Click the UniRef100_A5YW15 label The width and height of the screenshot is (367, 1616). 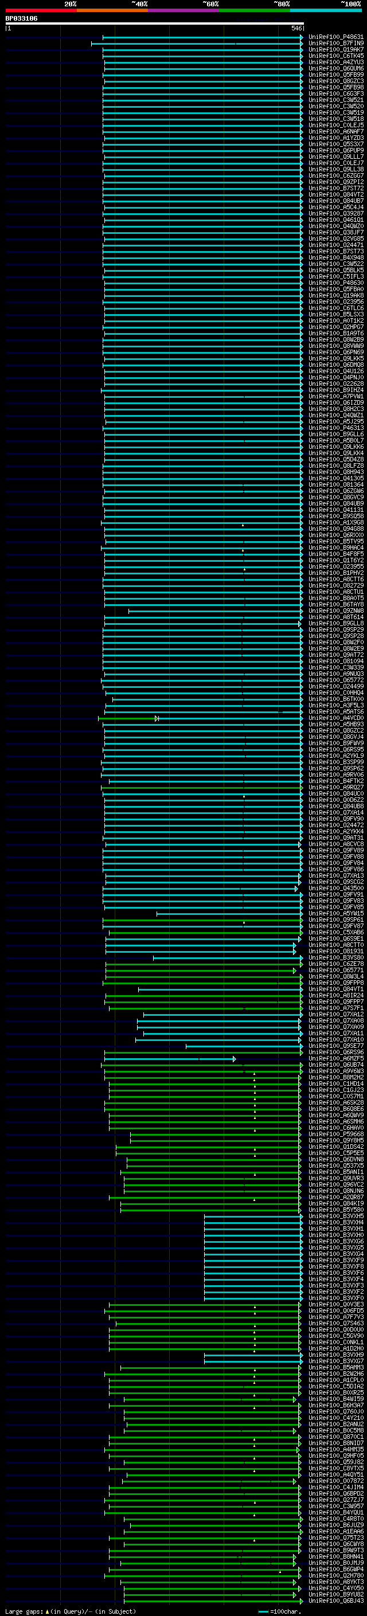[x=335, y=913]
